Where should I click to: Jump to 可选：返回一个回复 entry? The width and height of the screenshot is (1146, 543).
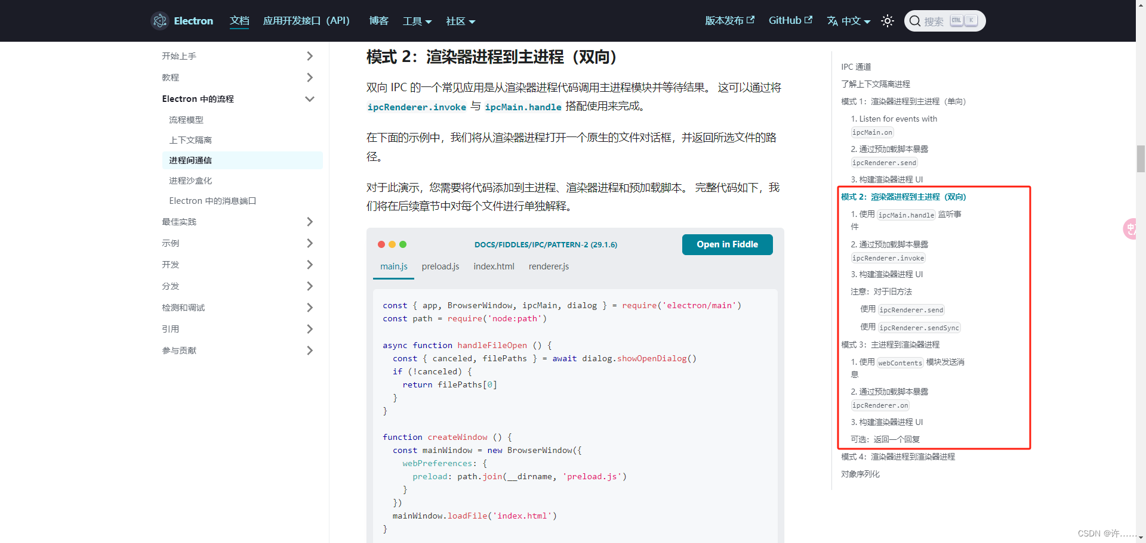pyautogui.click(x=885, y=439)
